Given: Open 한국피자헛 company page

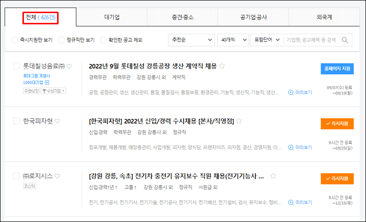Looking at the screenshot, I should tap(38, 121).
